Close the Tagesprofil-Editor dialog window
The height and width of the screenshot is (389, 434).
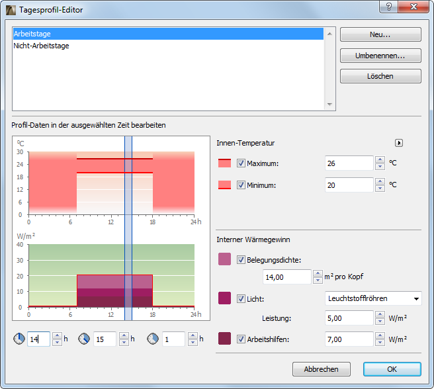(x=413, y=7)
